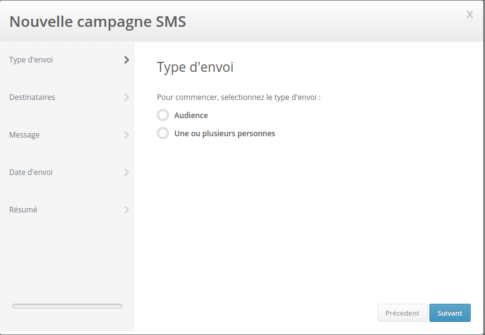Click the chevron arrow beside Date d'envoi step
485x335 pixels.
click(127, 172)
